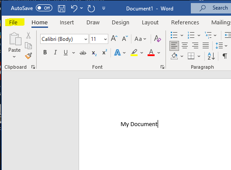Click the Multilevel List icon
Viewport: 231px width, 170px height.
[208, 35]
